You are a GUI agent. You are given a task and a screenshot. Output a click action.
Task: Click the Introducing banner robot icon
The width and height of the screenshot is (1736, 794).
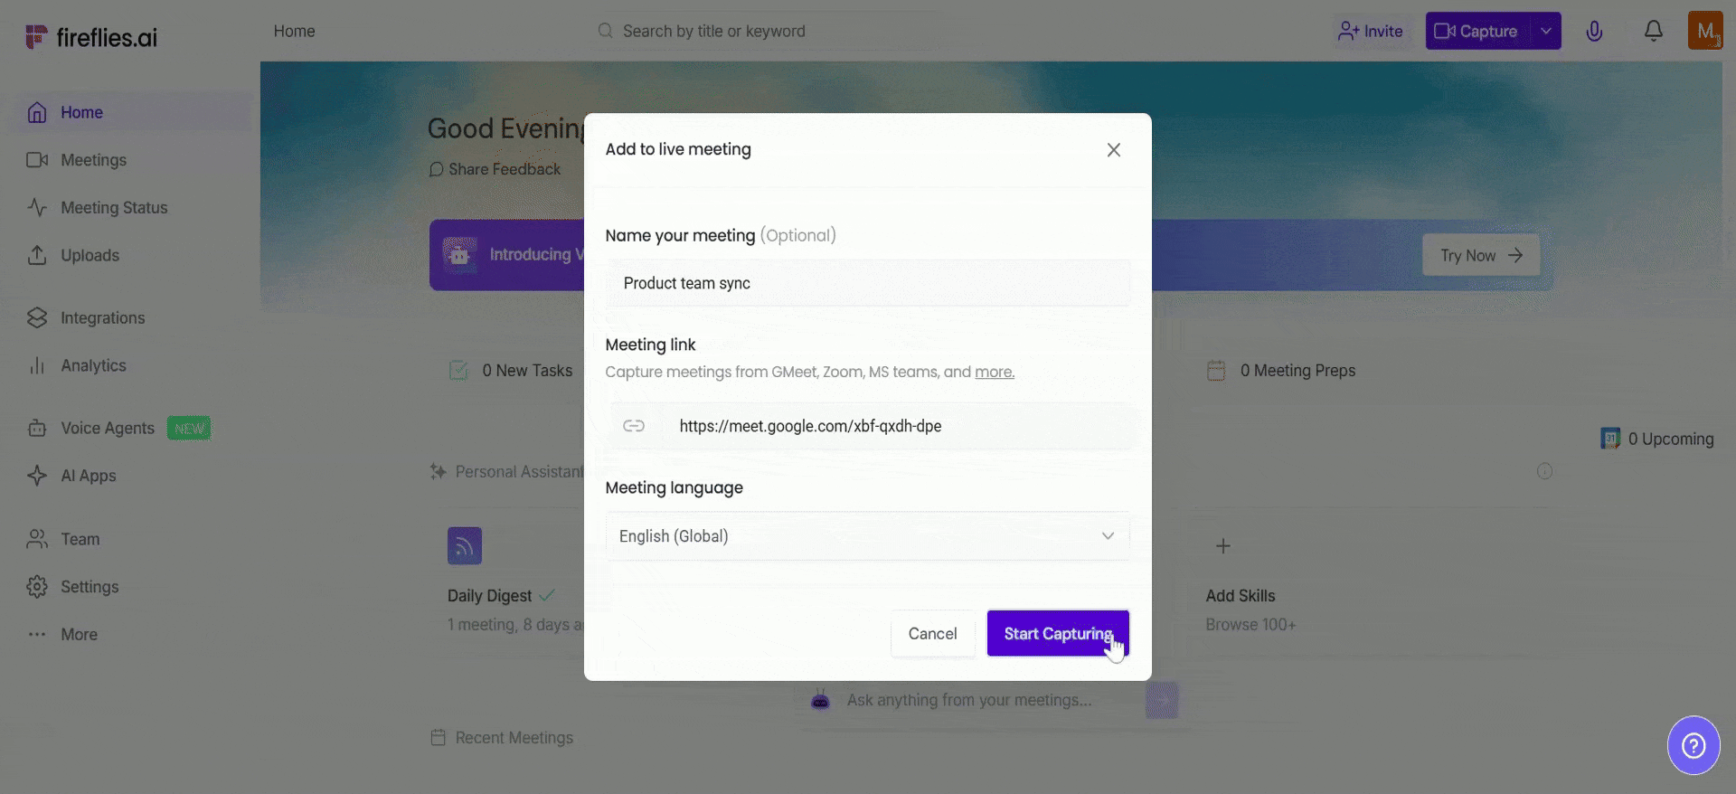460,254
